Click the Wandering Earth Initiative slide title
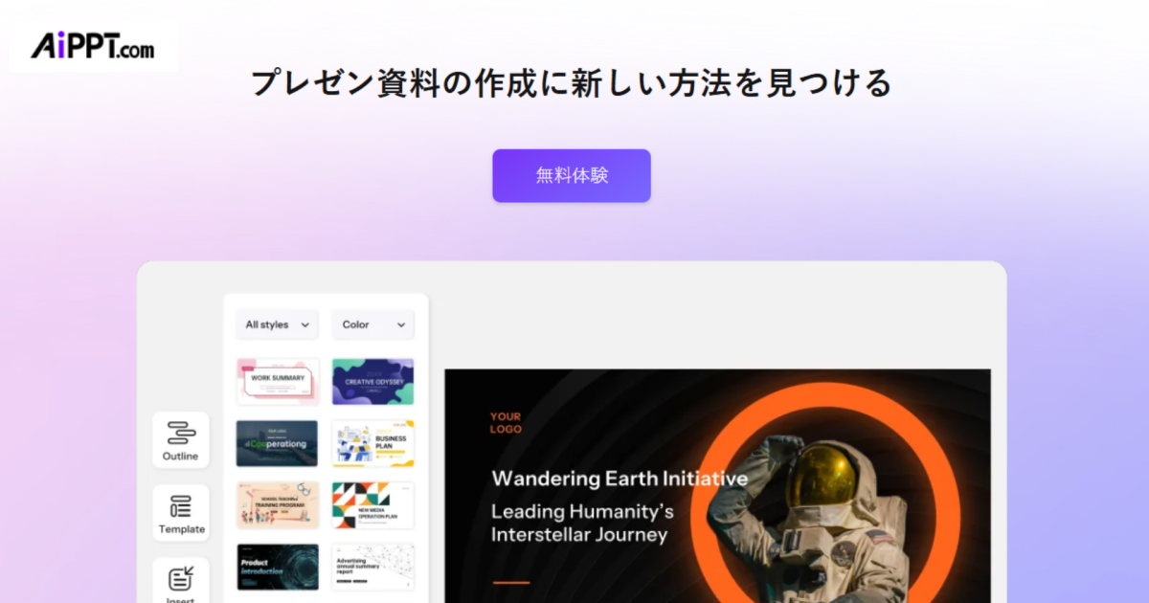The height and width of the screenshot is (603, 1149). (620, 478)
